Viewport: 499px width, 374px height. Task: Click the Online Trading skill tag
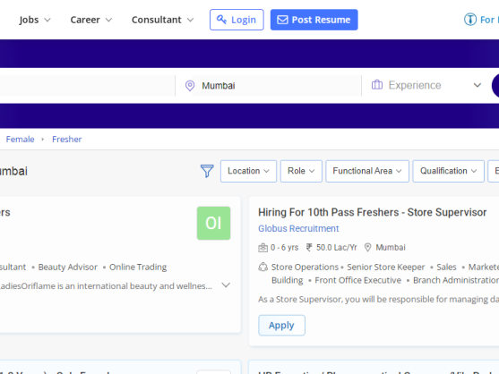click(x=138, y=267)
